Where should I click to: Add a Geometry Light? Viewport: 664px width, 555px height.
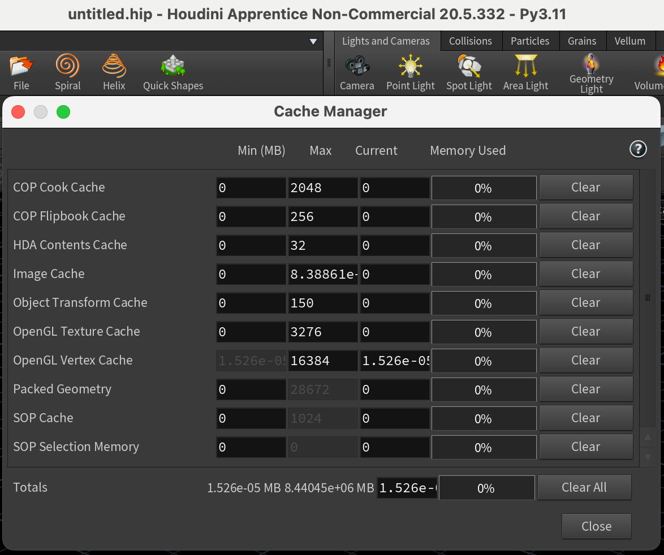pos(591,73)
